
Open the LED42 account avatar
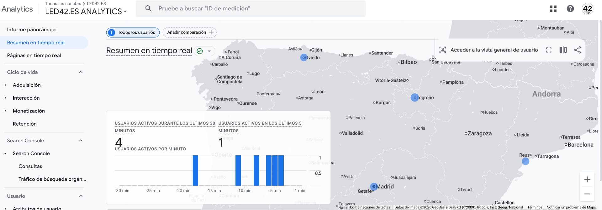pos(588,9)
